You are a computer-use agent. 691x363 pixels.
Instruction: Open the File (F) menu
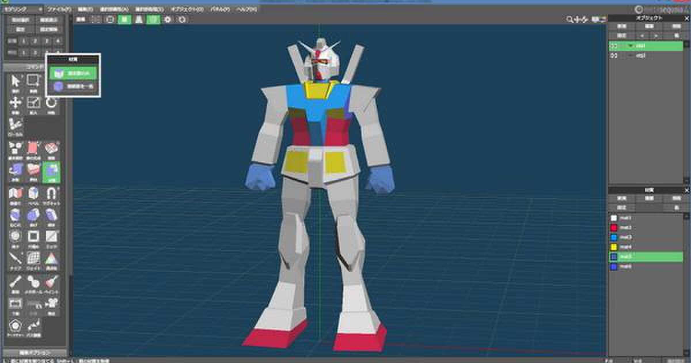(59, 9)
